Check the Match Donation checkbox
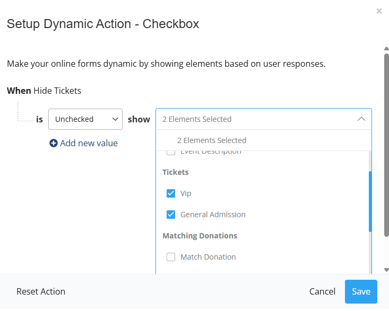This screenshot has height=311, width=389. [x=171, y=257]
